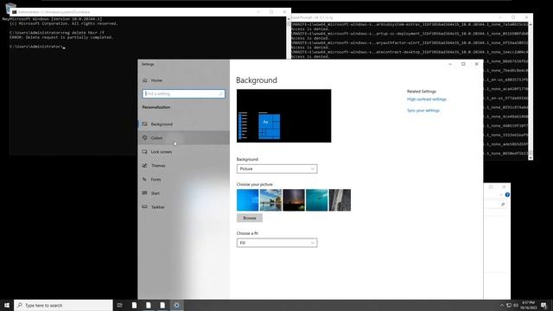Maximize the Administrator command prompt window
The height and width of the screenshot is (311, 553).
tap(271, 12)
